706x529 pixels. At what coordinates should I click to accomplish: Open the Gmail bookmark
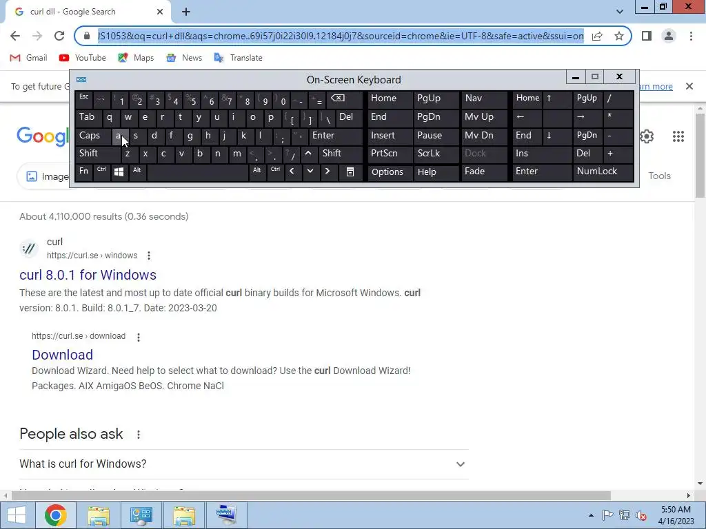tap(28, 58)
